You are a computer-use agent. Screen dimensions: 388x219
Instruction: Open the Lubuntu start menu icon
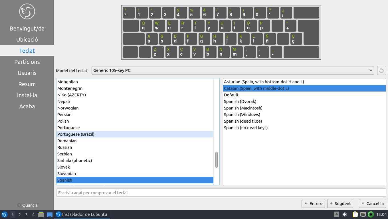[5, 214]
